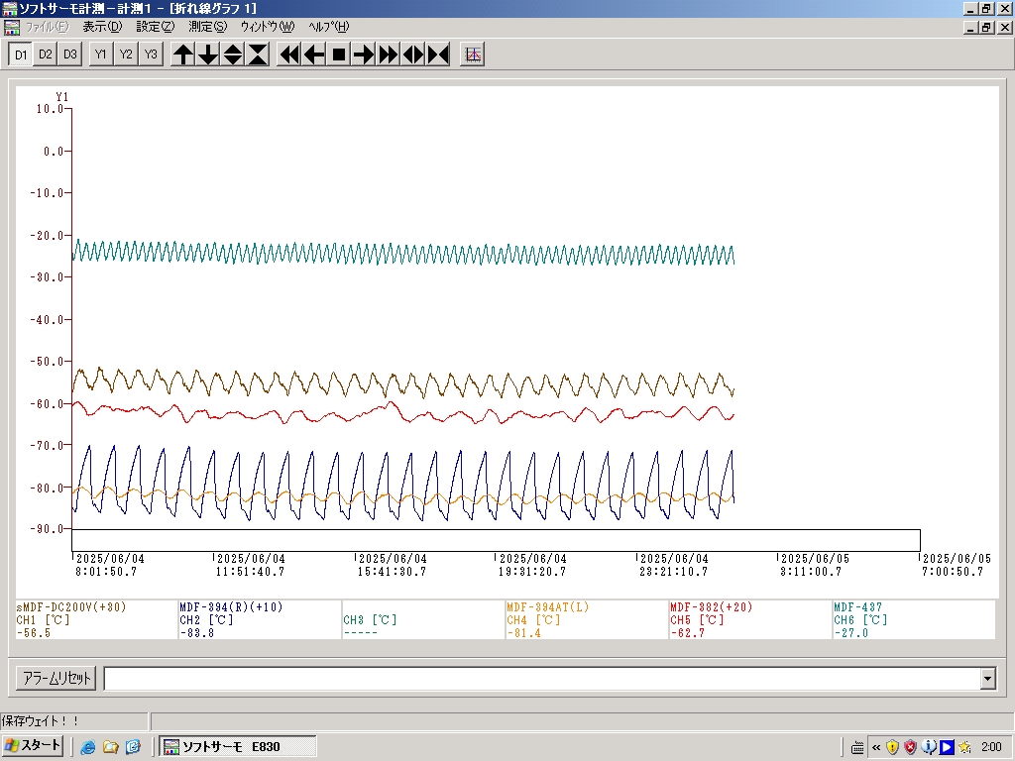The width and height of the screenshot is (1015, 761).
Task: Click the peak graph cursor icon
Action: tap(473, 54)
